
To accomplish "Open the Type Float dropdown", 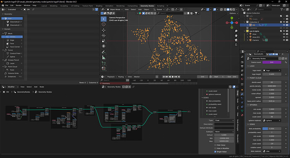I will pyautogui.click(x=224, y=120).
